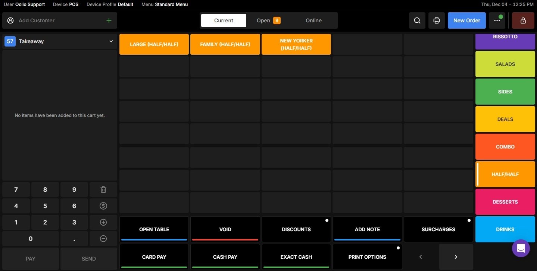
Task: Switch to the Open orders tab
Action: point(268,20)
